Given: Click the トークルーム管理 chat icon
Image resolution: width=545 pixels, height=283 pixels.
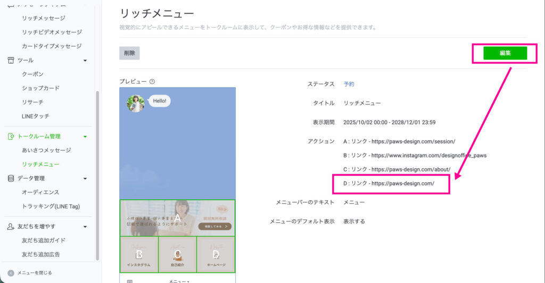Looking at the screenshot, I should tap(11, 136).
